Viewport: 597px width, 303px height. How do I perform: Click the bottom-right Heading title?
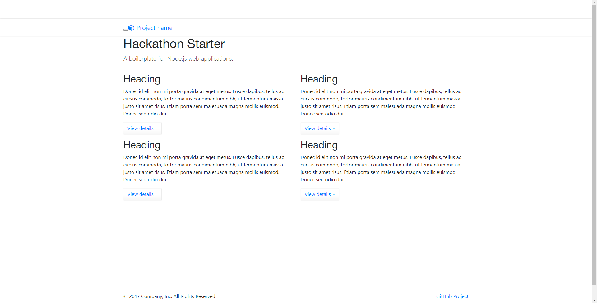(x=319, y=145)
